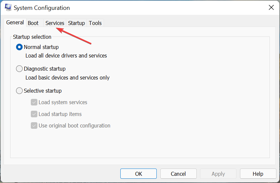The image size is (280, 183).
Task: Hit the Apply button
Action: (218, 174)
